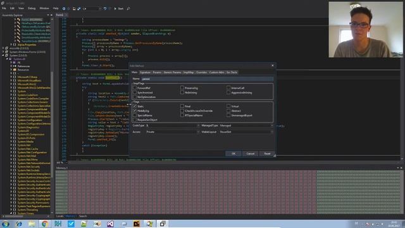Click the search magnifier icon in toolbar
The width and height of the screenshot is (405, 228).
tap(128, 8)
